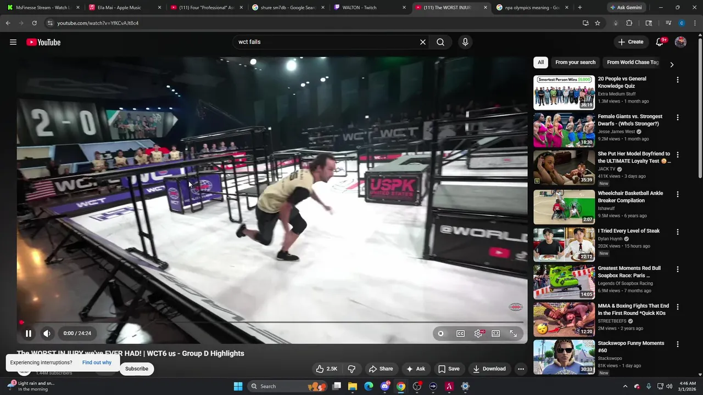Open options for 'She Put Her Model Boyfriend'
This screenshot has width=703, height=395.
pyautogui.click(x=677, y=155)
